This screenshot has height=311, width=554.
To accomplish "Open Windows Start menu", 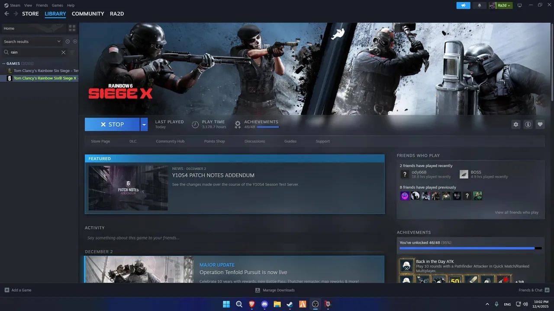I will tap(226, 304).
